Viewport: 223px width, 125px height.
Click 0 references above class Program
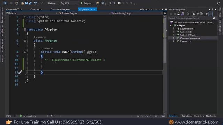(40, 37)
